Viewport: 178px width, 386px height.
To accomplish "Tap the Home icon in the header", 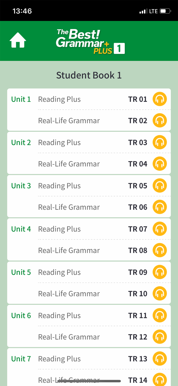I will 17,40.
